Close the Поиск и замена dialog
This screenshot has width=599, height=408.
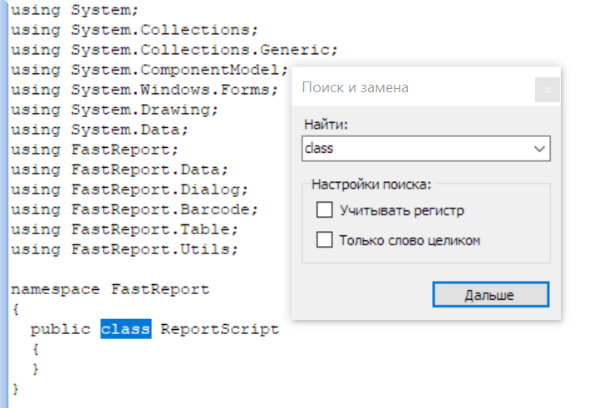547,90
